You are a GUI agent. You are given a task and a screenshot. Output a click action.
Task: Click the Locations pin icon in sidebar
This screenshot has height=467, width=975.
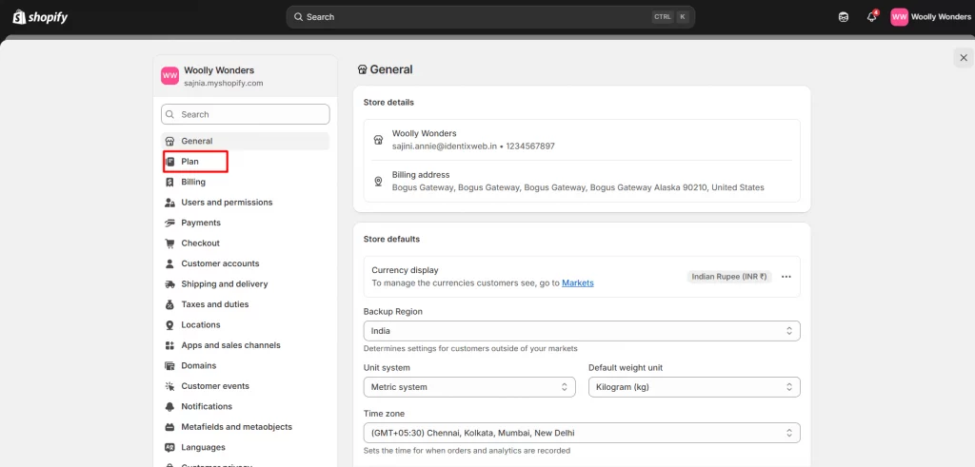coord(169,324)
